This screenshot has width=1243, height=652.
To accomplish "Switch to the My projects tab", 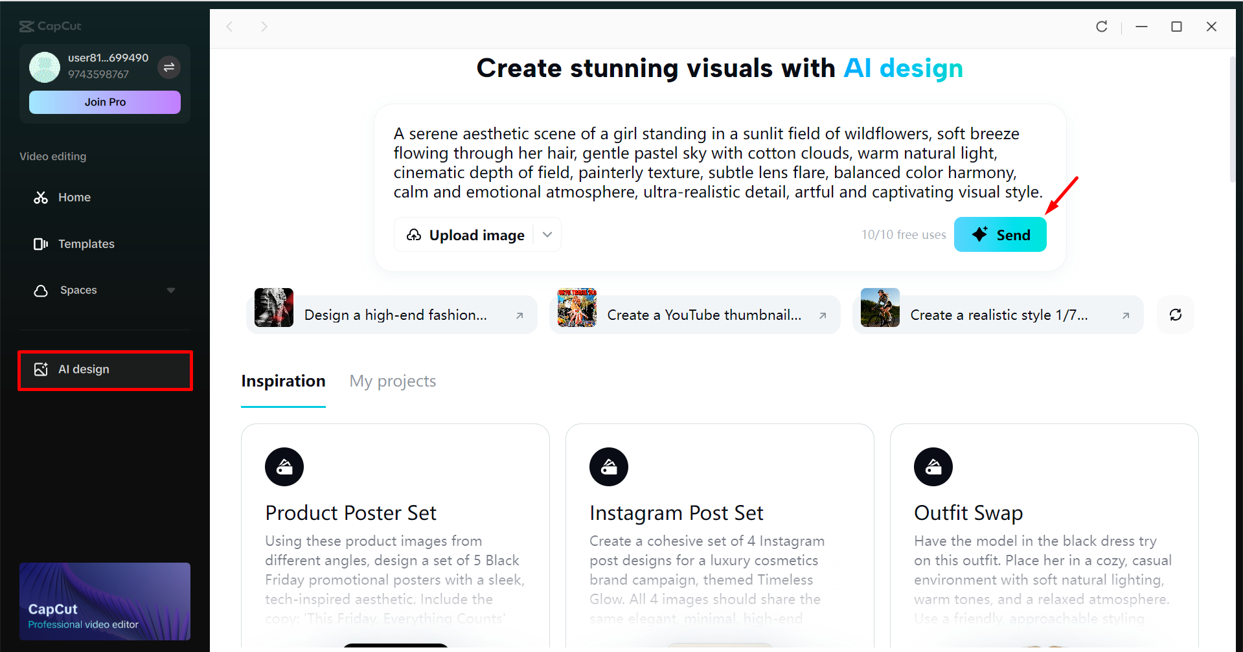I will [x=393, y=381].
